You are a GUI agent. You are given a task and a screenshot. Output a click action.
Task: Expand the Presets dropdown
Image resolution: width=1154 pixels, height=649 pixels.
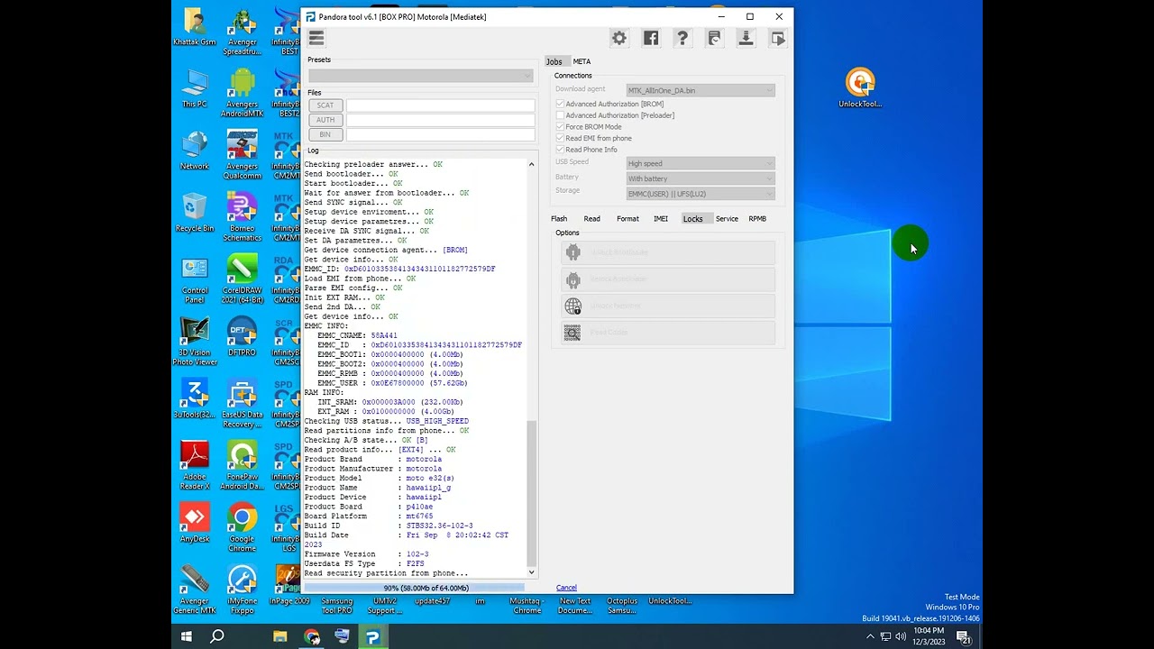420,76
